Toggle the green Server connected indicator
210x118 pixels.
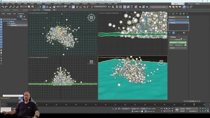185,45
